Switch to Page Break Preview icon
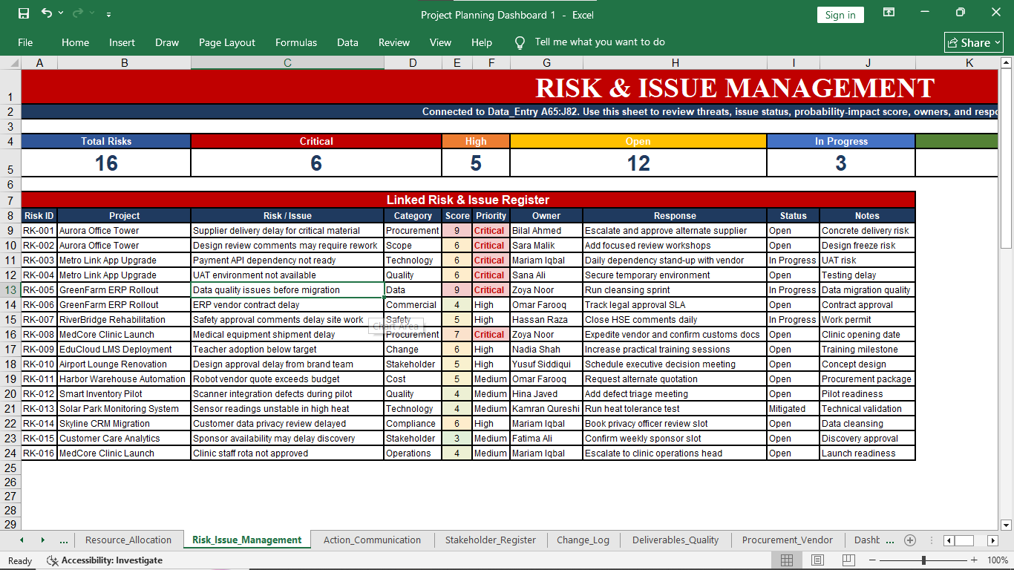 point(847,560)
